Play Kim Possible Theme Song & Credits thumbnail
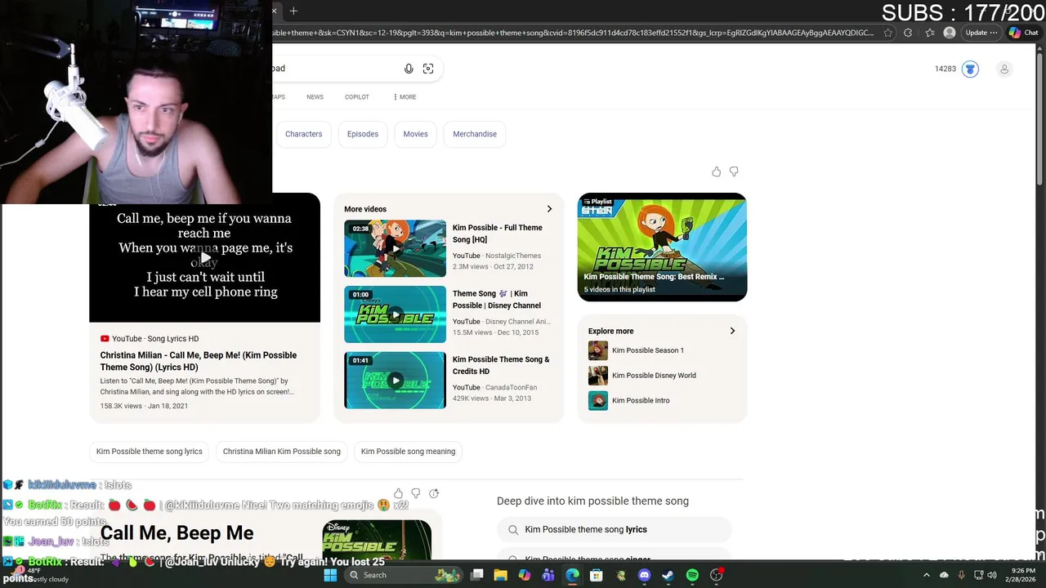Viewport: 1046px width, 588px height. click(395, 380)
